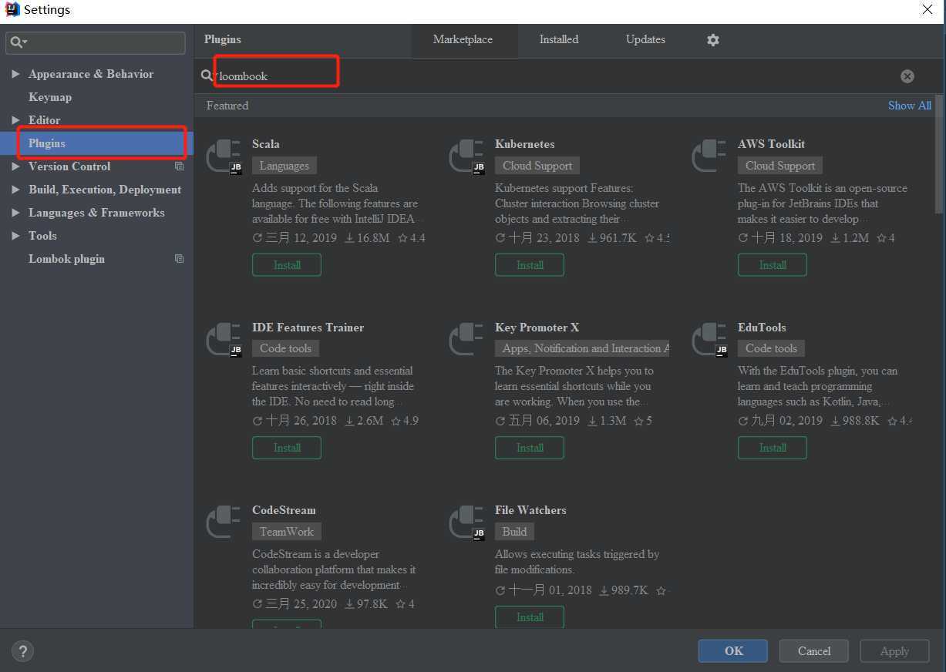Click the TeamWork tag under CodeStream
The width and height of the screenshot is (946, 672).
click(287, 532)
